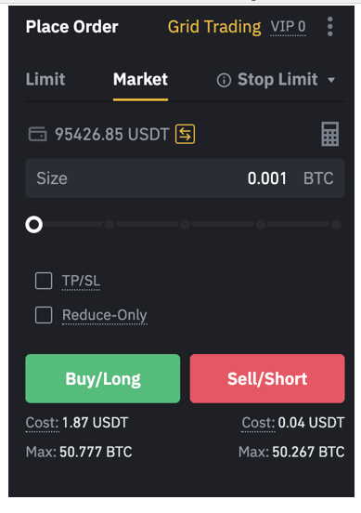Click the slider handle at zero percent

(34, 225)
